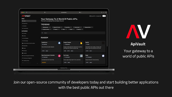
Task: Click the PeakMetrics API logo icon
Action: tap(59, 43)
